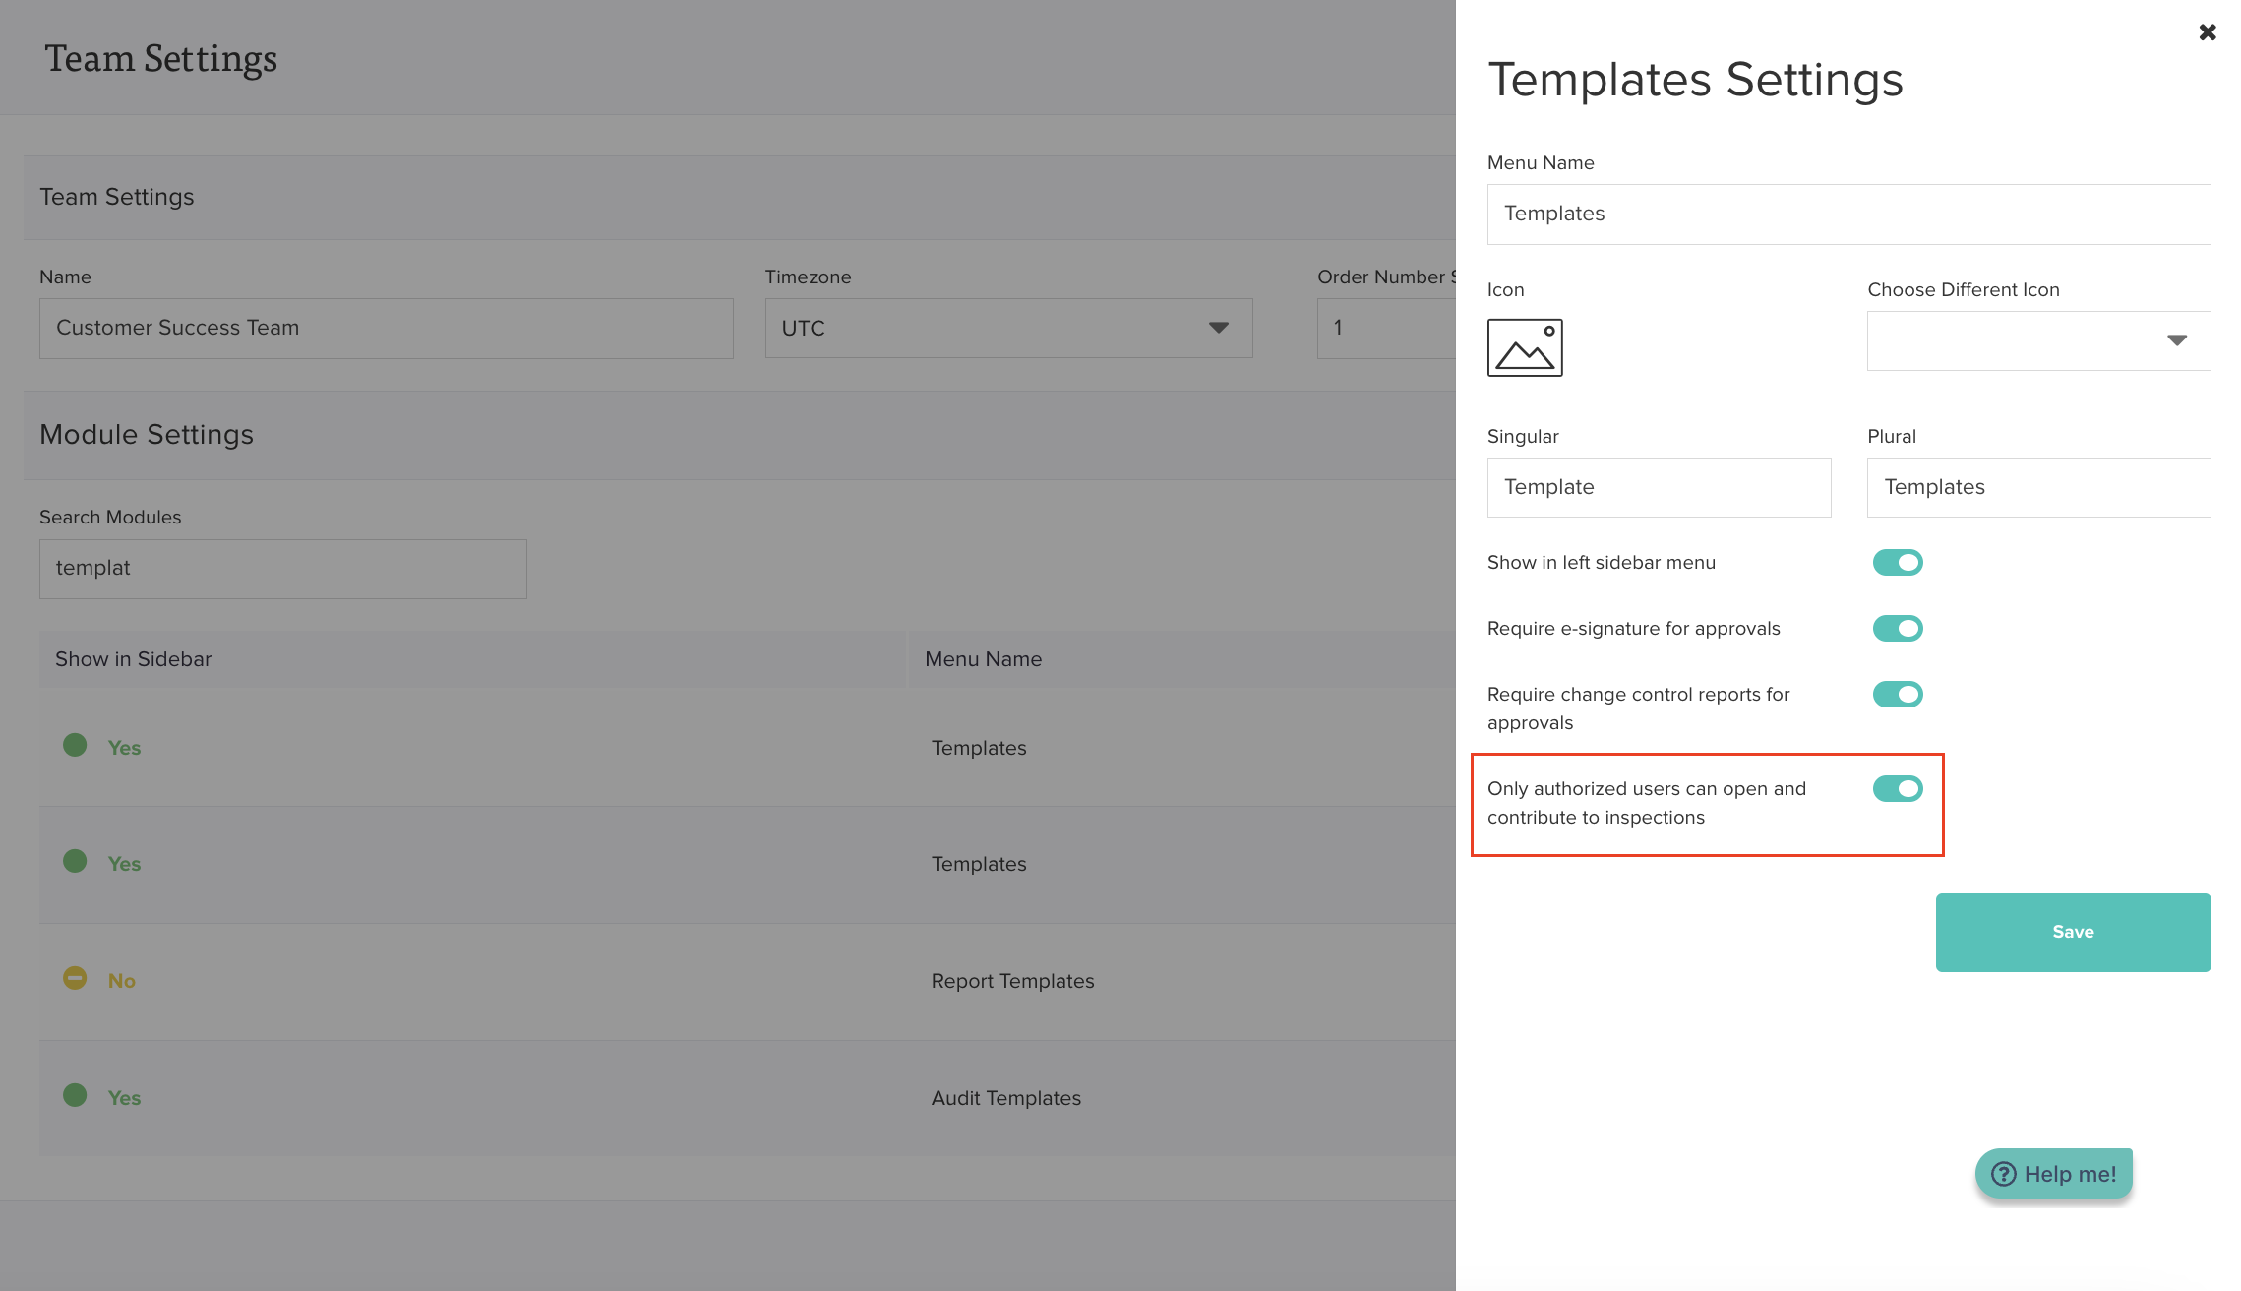Click green status dot in second Templates row
The width and height of the screenshot is (2241, 1291).
pos(75,861)
